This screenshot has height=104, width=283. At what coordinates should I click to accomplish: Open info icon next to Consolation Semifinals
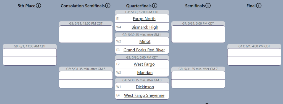[108, 6]
